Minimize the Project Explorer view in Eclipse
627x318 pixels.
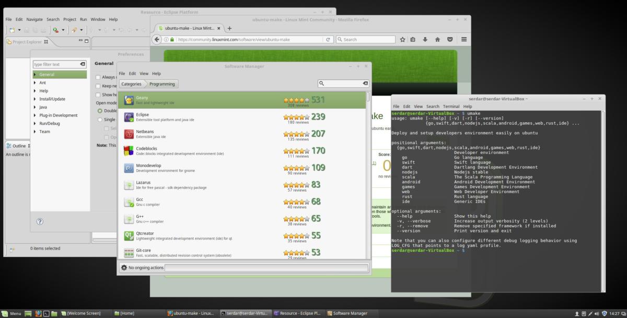pyautogui.click(x=80, y=41)
